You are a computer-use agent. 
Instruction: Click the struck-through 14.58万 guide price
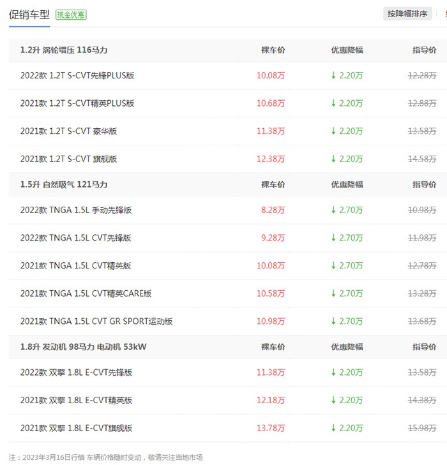click(x=422, y=159)
